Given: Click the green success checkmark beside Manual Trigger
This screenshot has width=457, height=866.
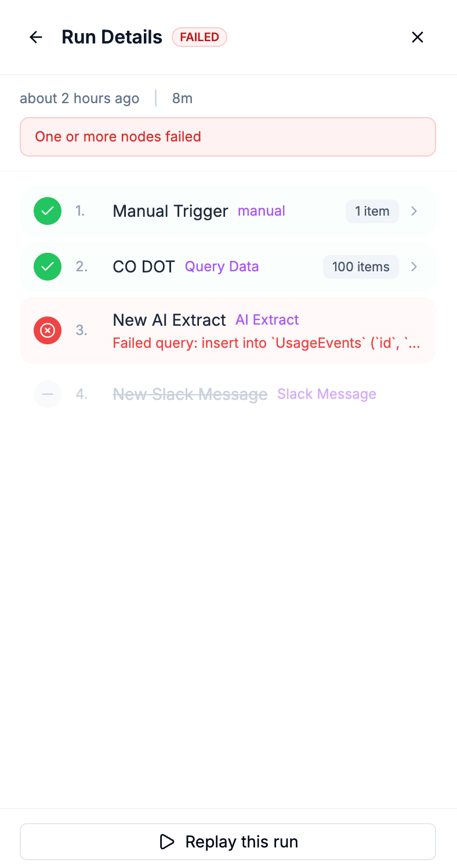Looking at the screenshot, I should click(x=47, y=211).
